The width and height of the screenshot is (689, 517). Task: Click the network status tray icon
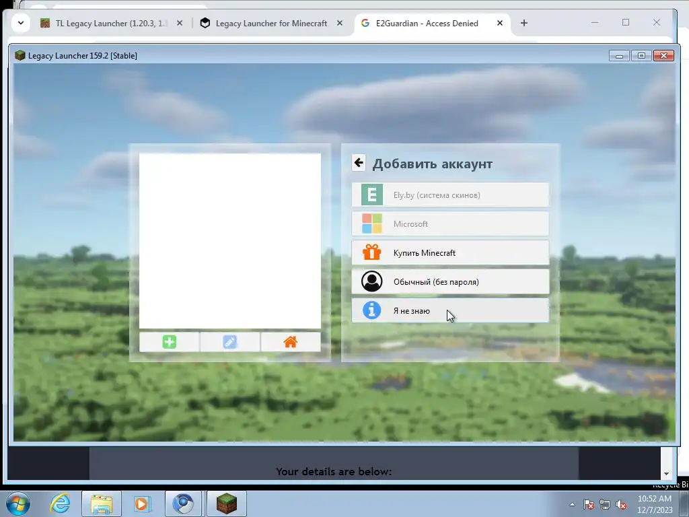tap(605, 504)
